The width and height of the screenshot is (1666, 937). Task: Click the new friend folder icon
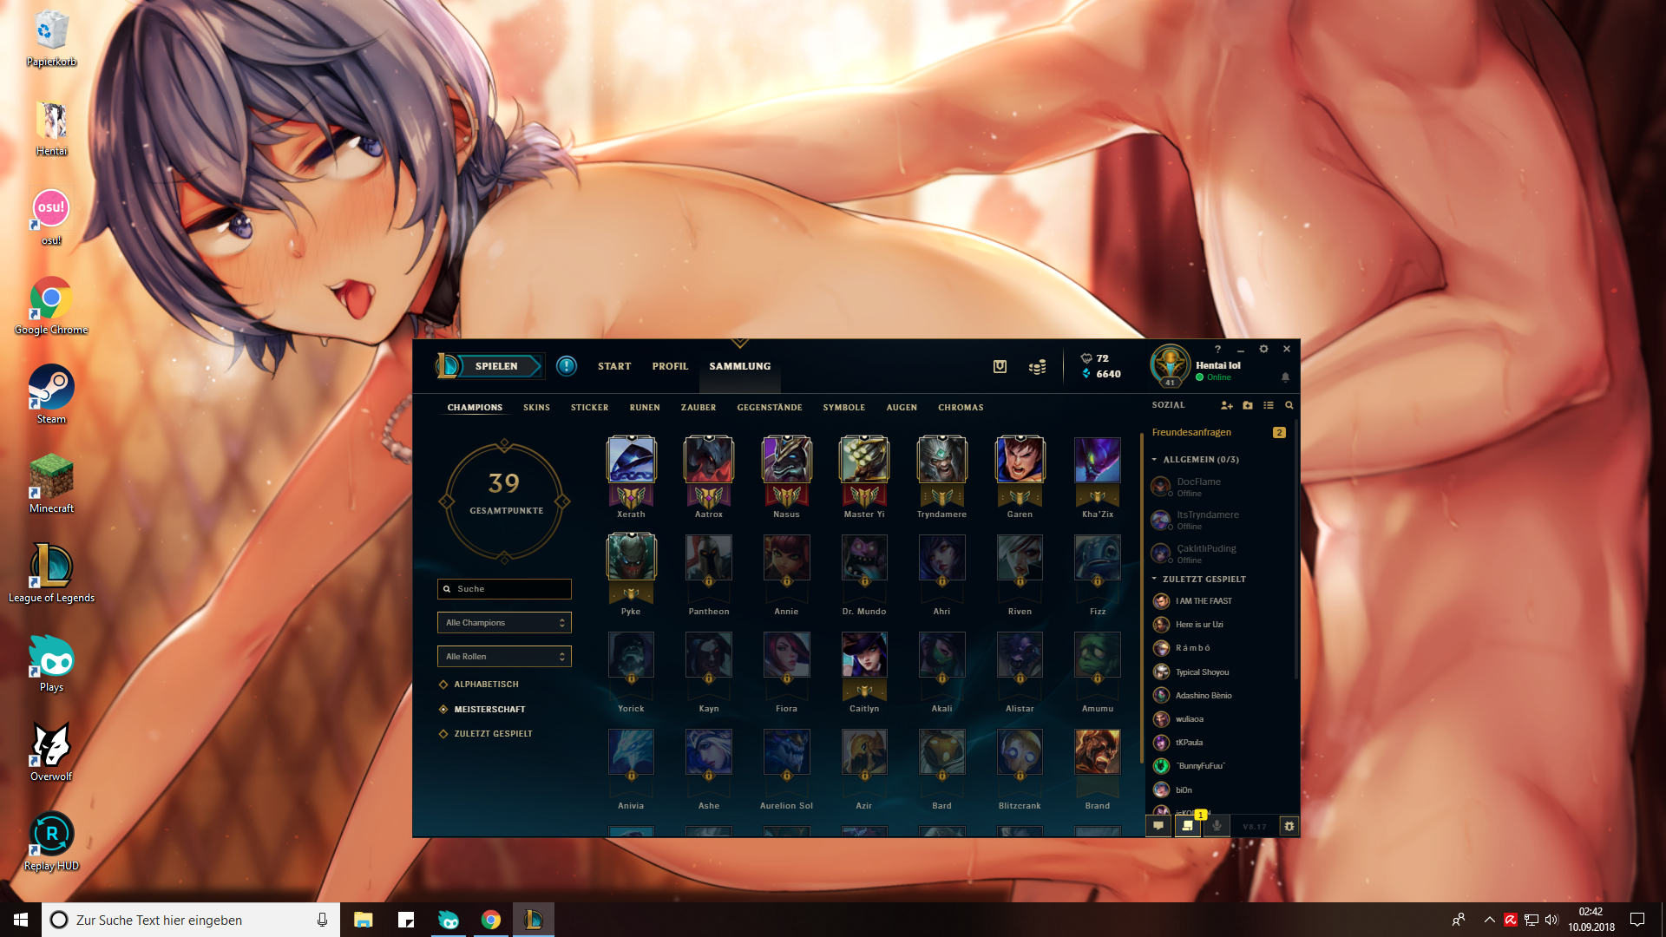pos(1248,405)
